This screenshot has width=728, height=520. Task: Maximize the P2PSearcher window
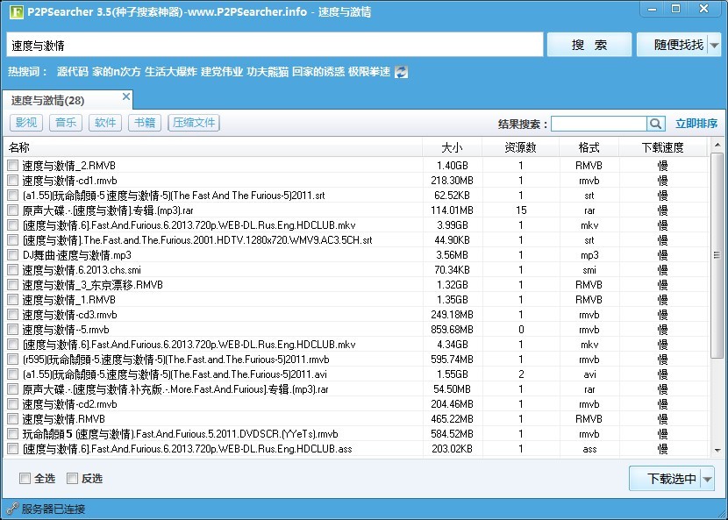pyautogui.click(x=675, y=9)
